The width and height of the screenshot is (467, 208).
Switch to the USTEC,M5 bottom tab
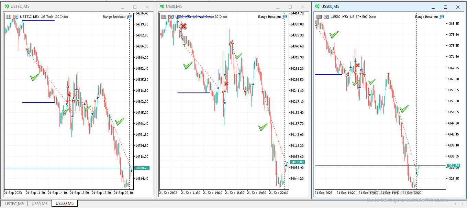pyautogui.click(x=14, y=204)
